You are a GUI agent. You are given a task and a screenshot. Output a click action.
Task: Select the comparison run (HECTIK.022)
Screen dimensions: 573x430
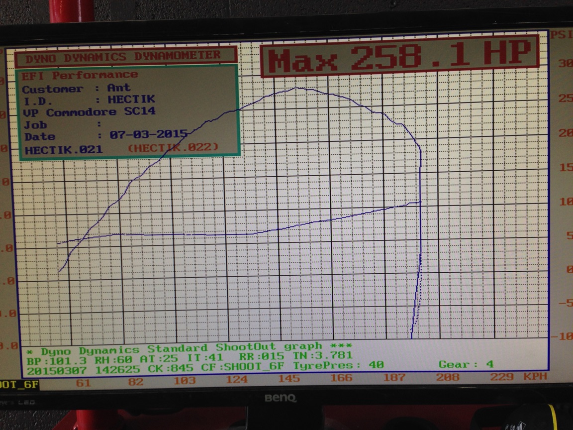[x=173, y=148]
